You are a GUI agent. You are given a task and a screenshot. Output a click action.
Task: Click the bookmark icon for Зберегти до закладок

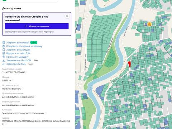pyautogui.click(x=4, y=50)
